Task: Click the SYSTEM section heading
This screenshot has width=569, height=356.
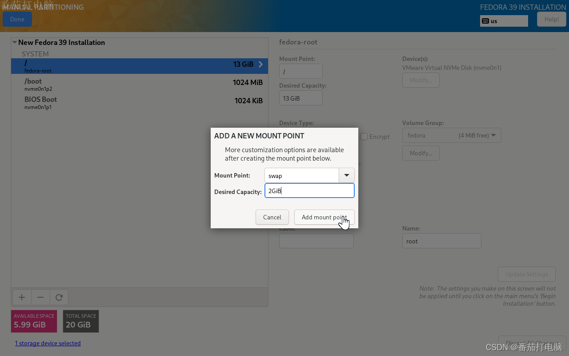Action: [35, 54]
